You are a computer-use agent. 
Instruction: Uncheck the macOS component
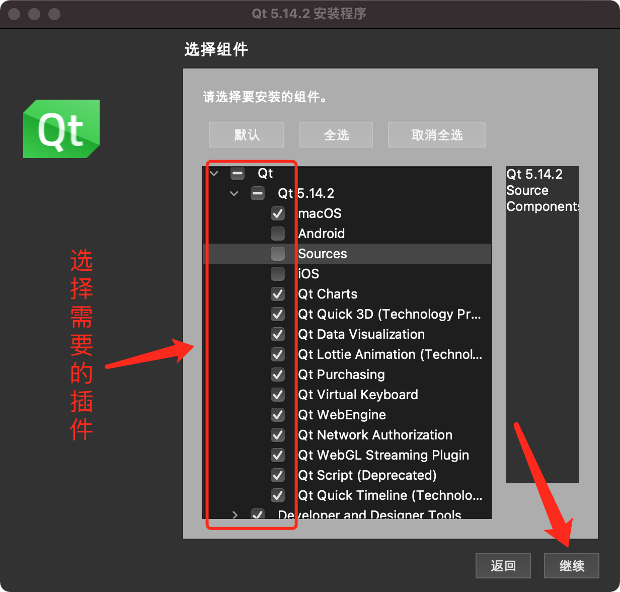tap(278, 213)
